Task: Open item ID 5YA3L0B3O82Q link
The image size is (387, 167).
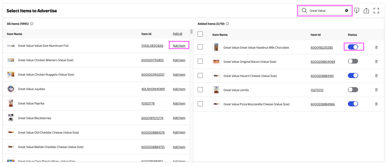Action: pyautogui.click(x=152, y=46)
